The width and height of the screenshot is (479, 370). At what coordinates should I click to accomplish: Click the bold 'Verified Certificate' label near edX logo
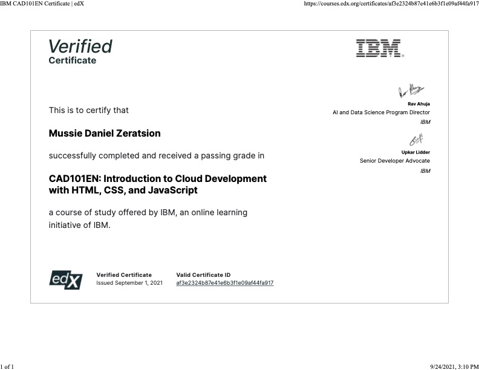coord(124,274)
